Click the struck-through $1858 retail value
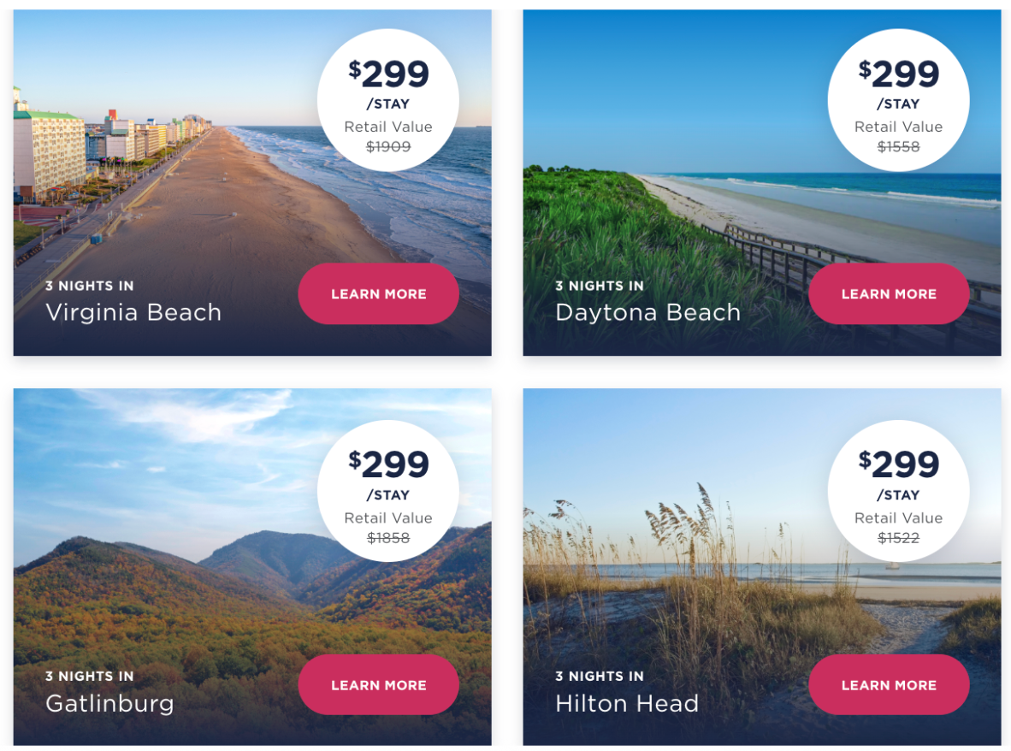The height and width of the screenshot is (751, 1011). pyautogui.click(x=388, y=538)
